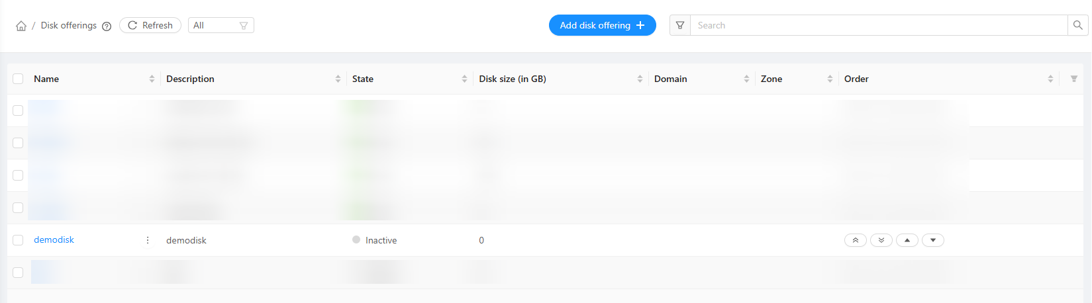
Task: Move demodisk down one position
Action: coord(932,240)
